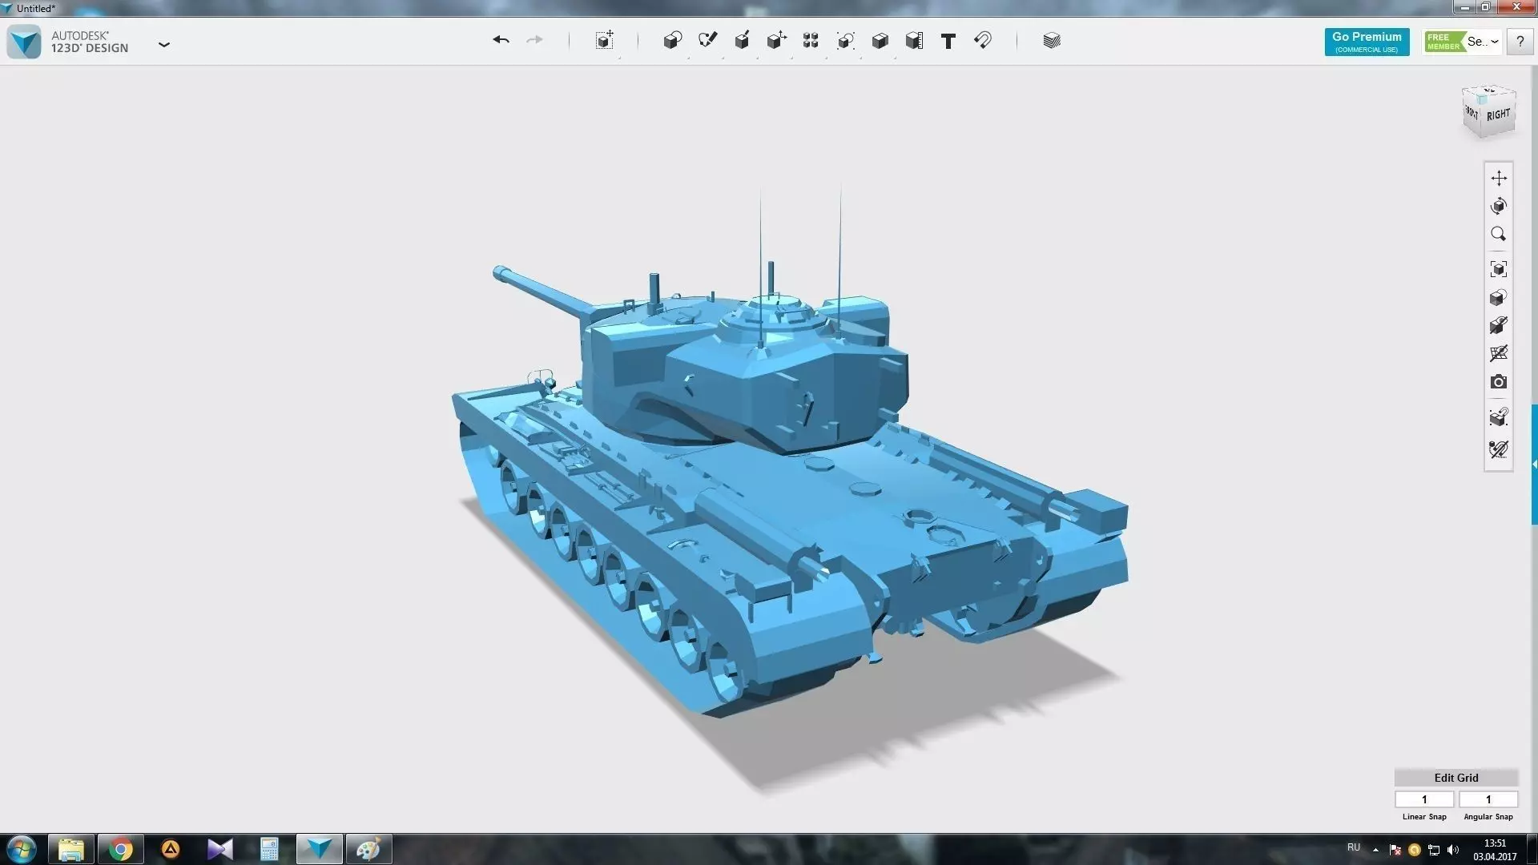Viewport: 1538px width, 865px height.
Task: Open the Pattern tool
Action: click(811, 40)
